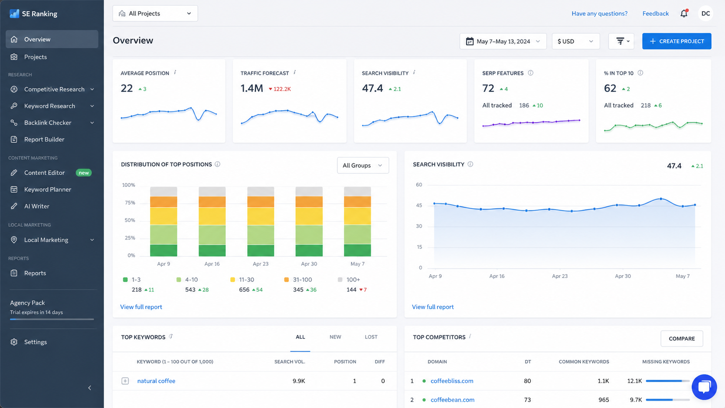Click the % In Top 10 info icon
The width and height of the screenshot is (725, 408).
[x=640, y=73]
